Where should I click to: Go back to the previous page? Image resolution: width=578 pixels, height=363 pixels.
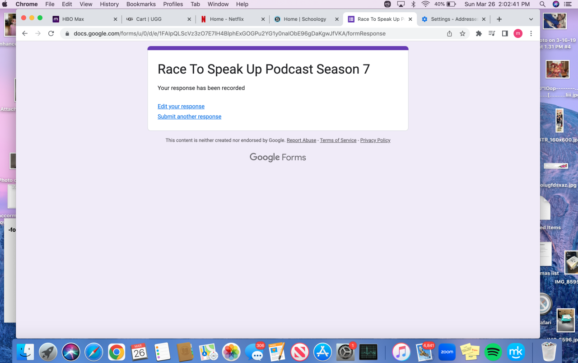(x=25, y=33)
